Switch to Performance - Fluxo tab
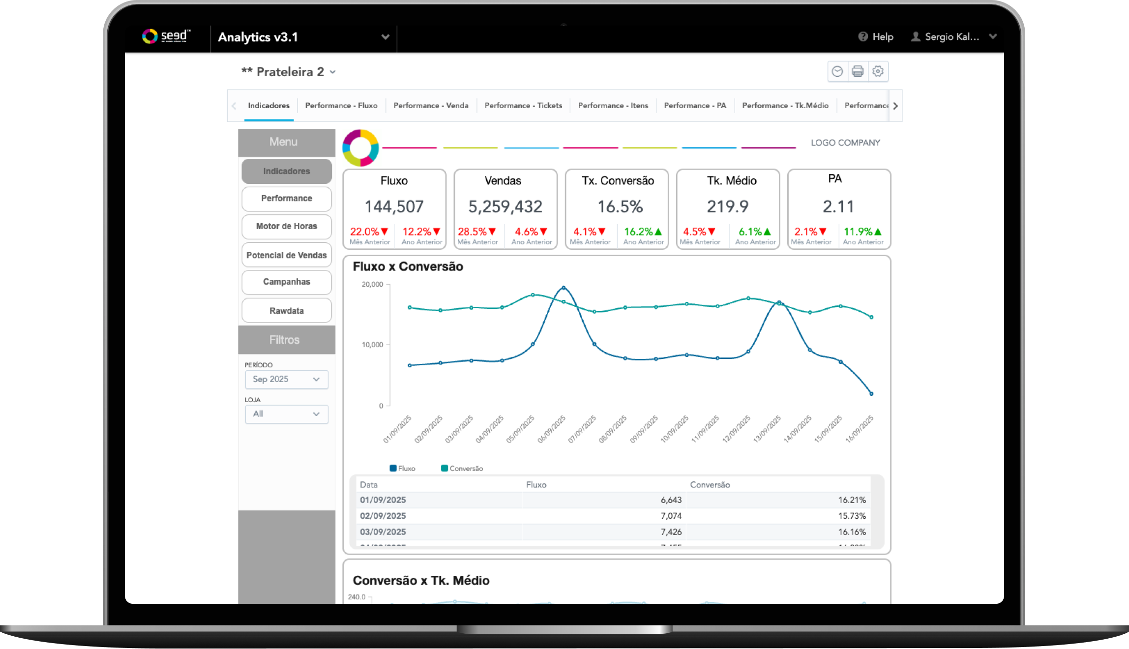 [x=341, y=106]
